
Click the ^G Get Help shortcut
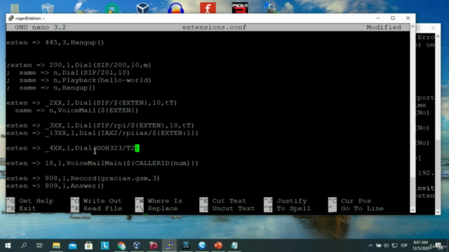click(30, 201)
